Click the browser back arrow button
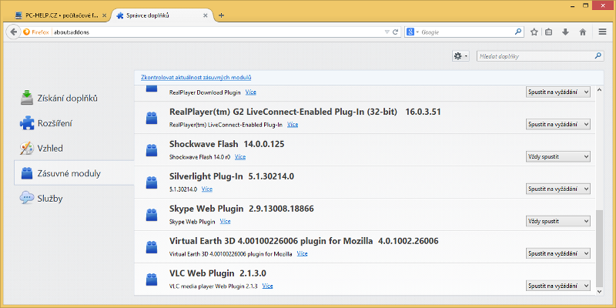This screenshot has height=308, width=616. (12, 32)
